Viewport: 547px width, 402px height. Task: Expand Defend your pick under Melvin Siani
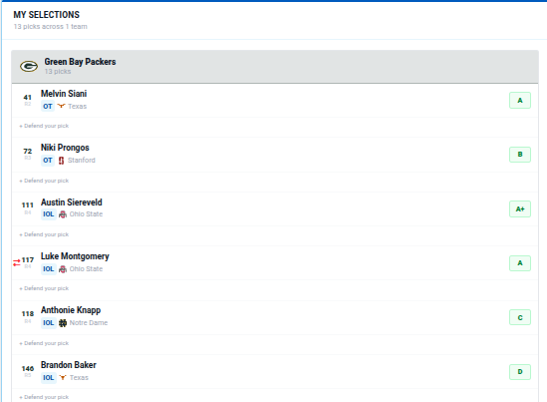(x=44, y=126)
